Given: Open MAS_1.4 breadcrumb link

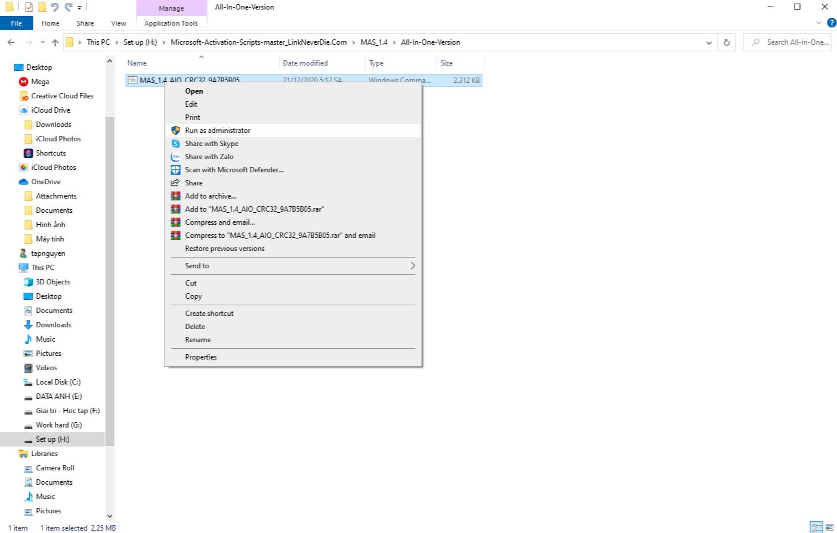Looking at the screenshot, I should click(375, 42).
